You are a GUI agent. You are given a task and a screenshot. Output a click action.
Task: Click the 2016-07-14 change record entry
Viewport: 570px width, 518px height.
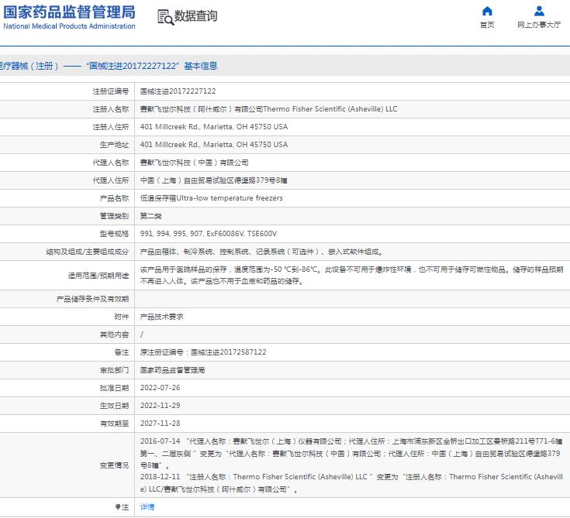point(351,453)
